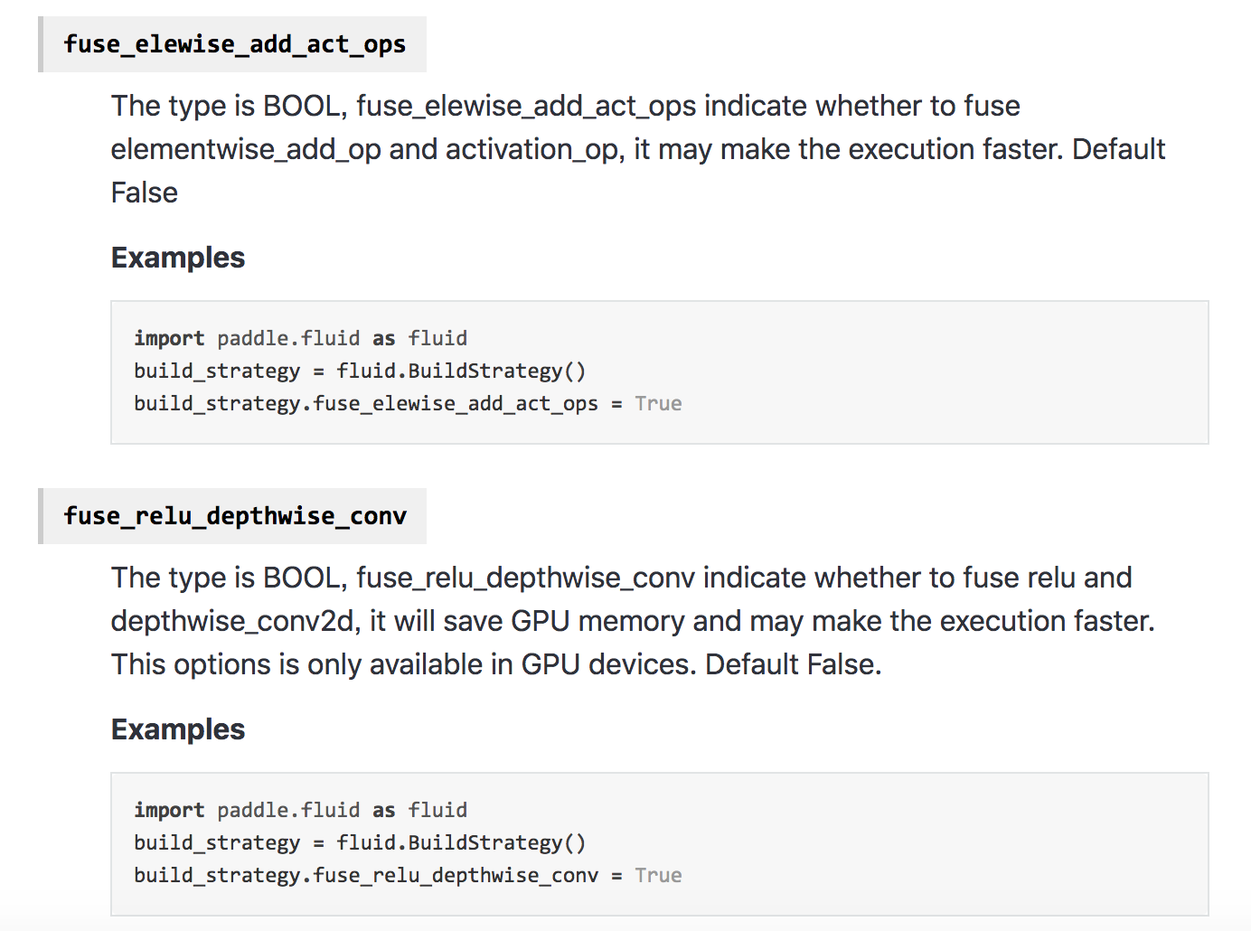
Task: Click 'True' in the fuse_elewise_add_act_ops code line
Action: pyautogui.click(x=657, y=403)
